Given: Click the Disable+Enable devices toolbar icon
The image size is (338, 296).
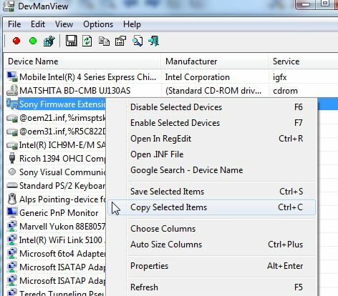Looking at the screenshot, I should 49,41.
